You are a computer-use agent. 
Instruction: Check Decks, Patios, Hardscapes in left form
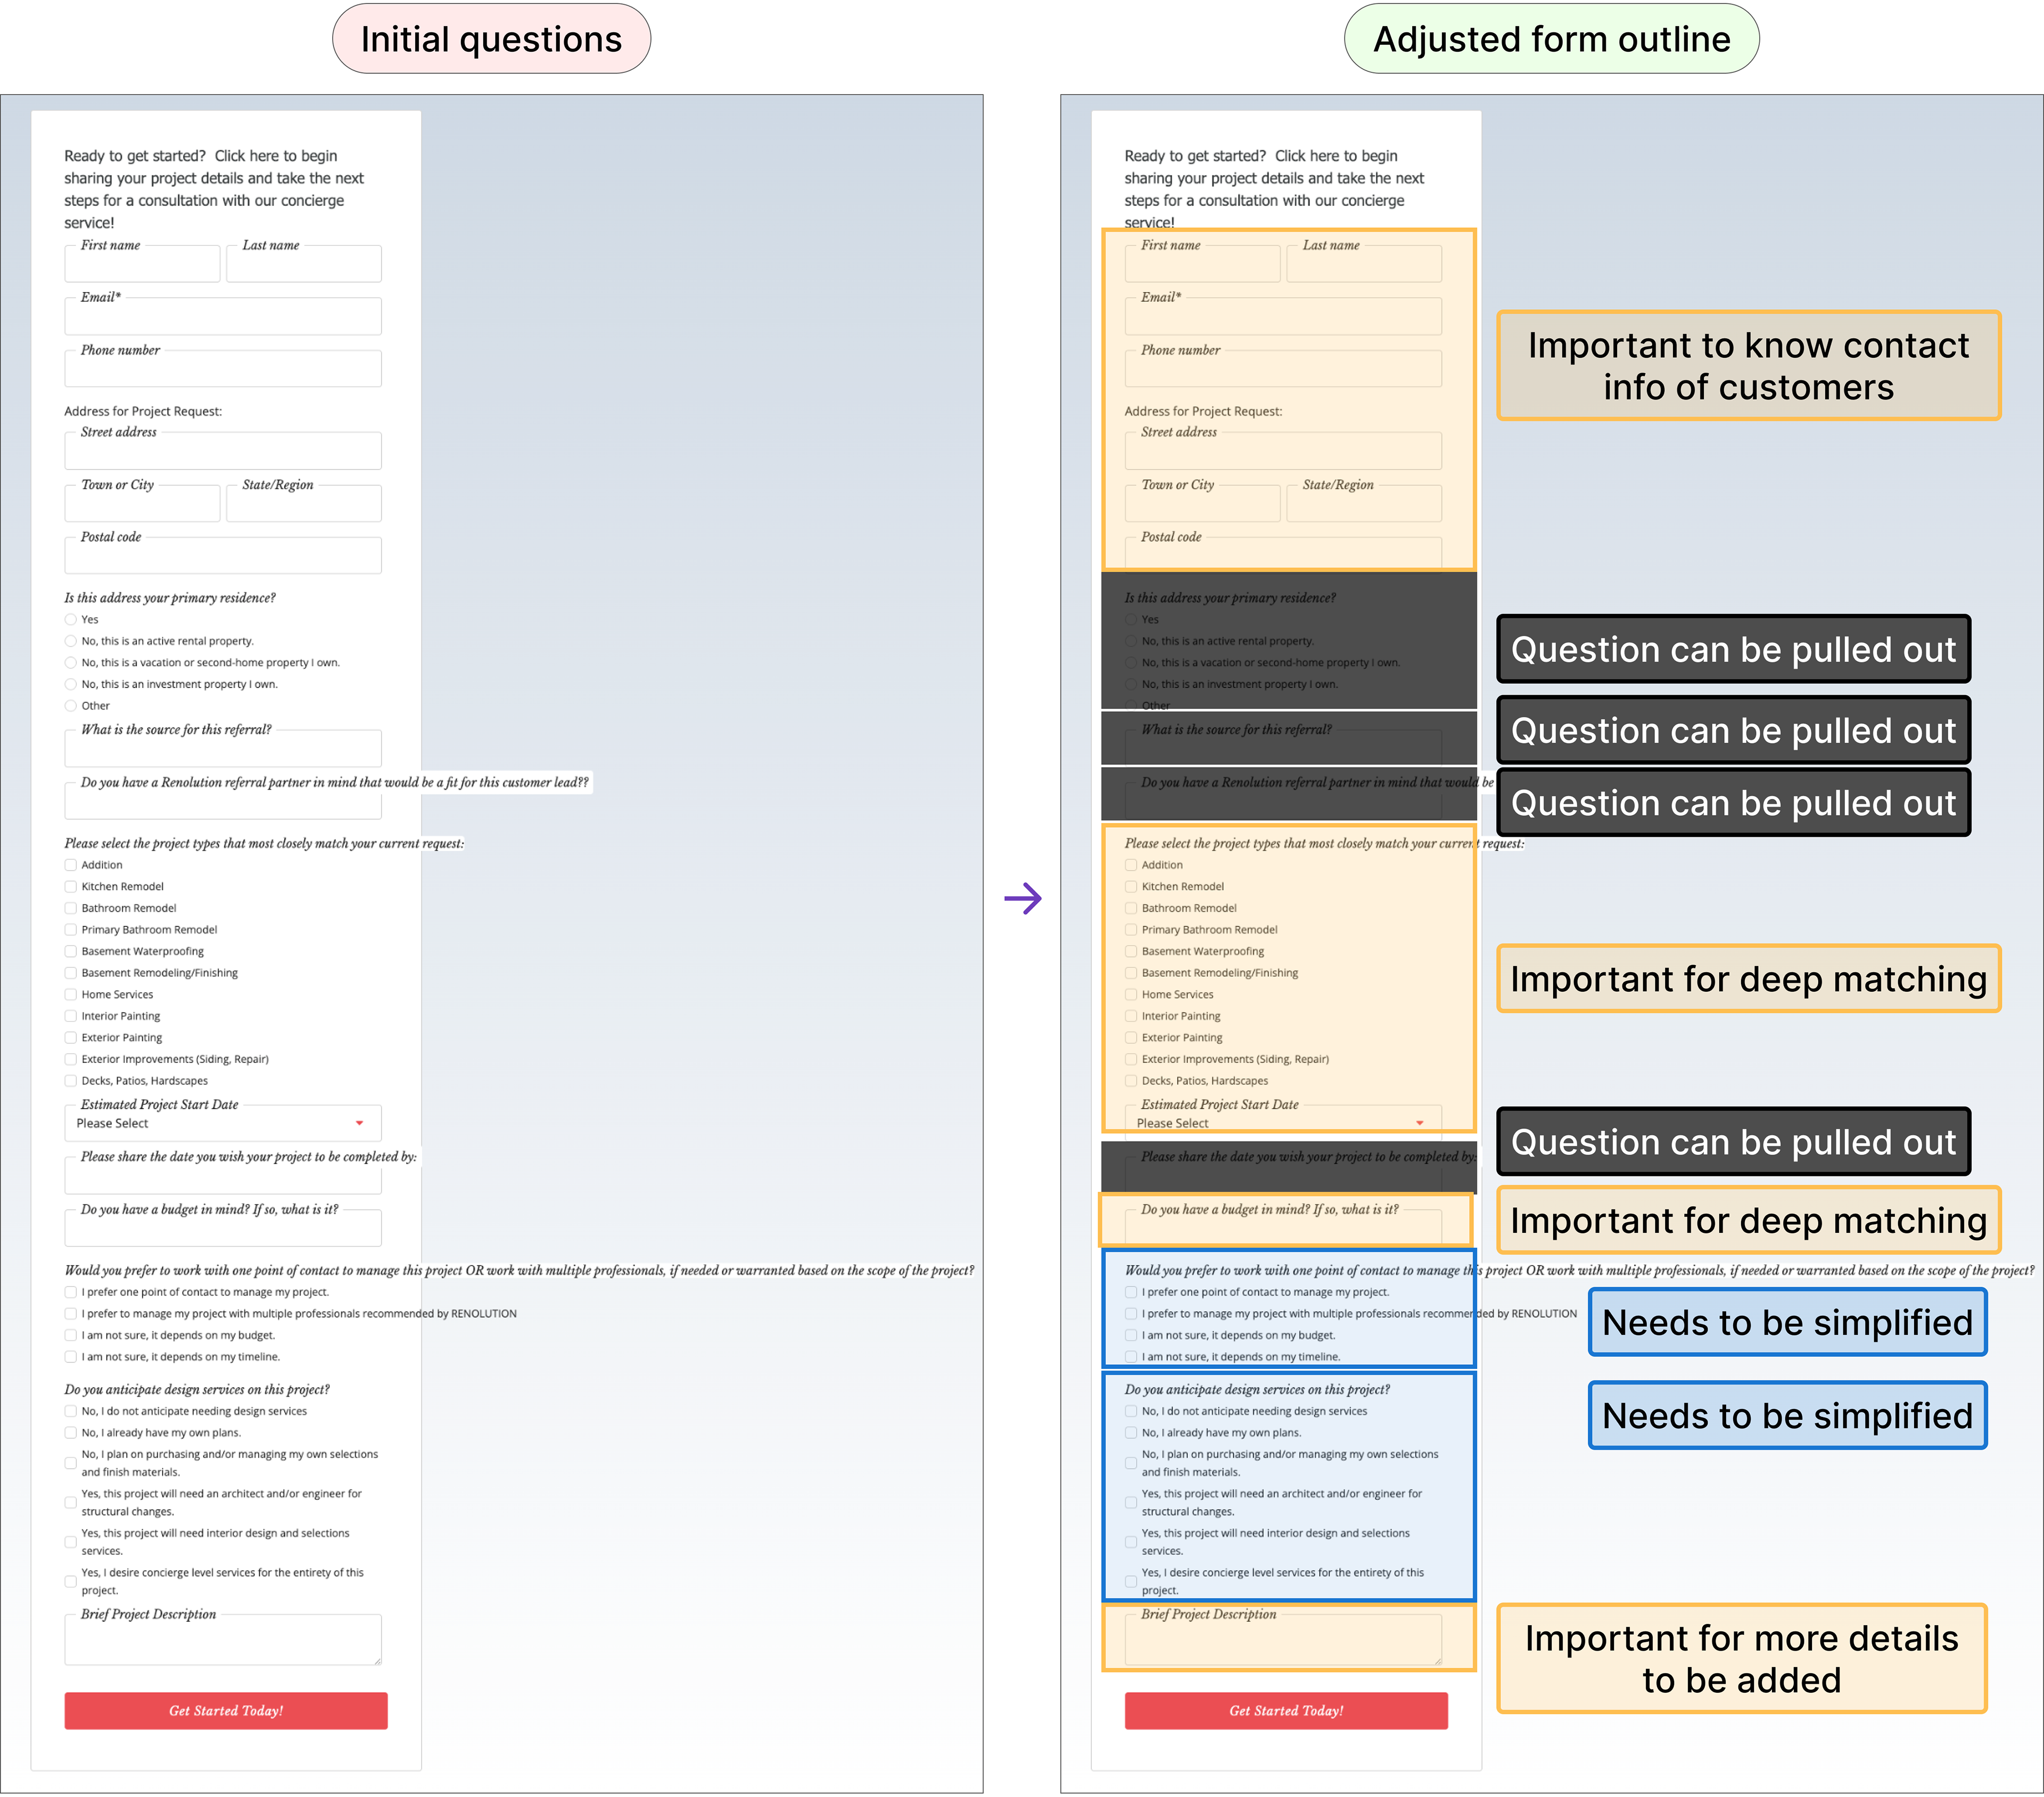[x=71, y=1081]
